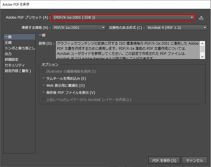Select the 設定内容 (警告) category
This screenshot has width=211, height=167.
pyautogui.click(x=19, y=71)
